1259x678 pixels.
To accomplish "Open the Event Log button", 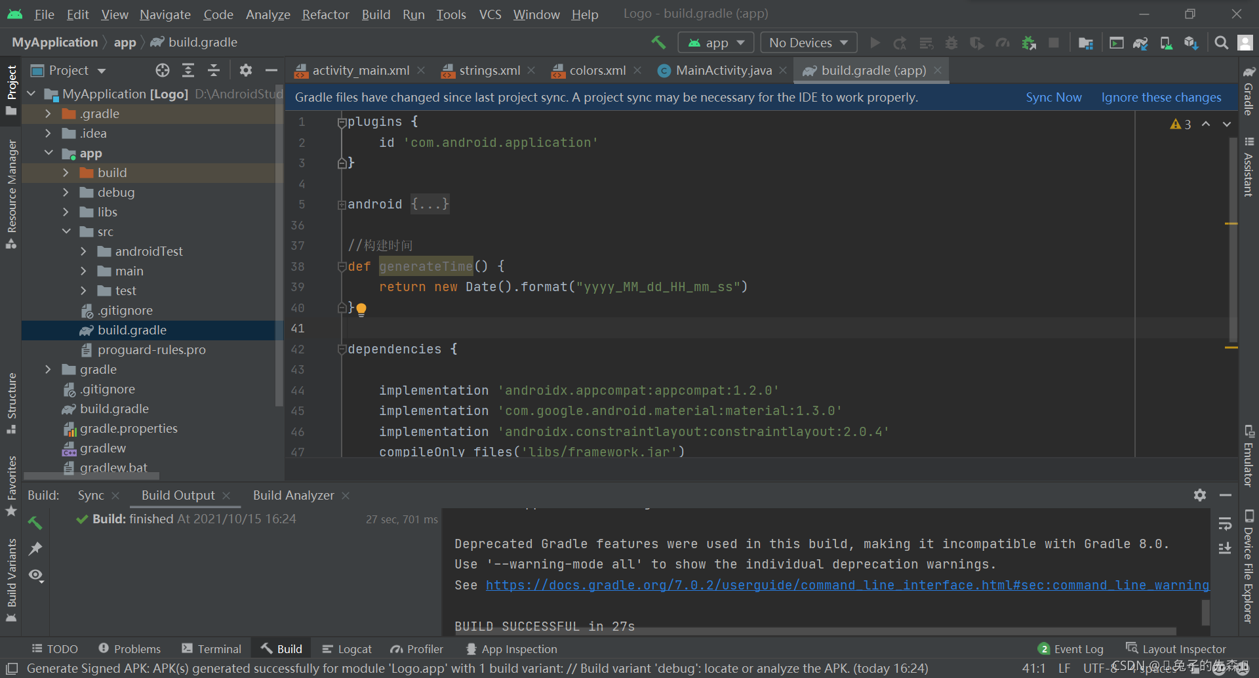I will pyautogui.click(x=1071, y=648).
